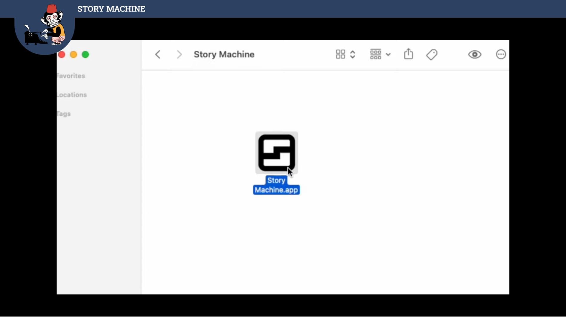Open Quick Look preview with the eye icon
The image size is (566, 318).
pyautogui.click(x=475, y=54)
